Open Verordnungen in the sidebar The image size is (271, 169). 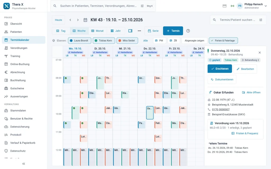click(x=24, y=48)
